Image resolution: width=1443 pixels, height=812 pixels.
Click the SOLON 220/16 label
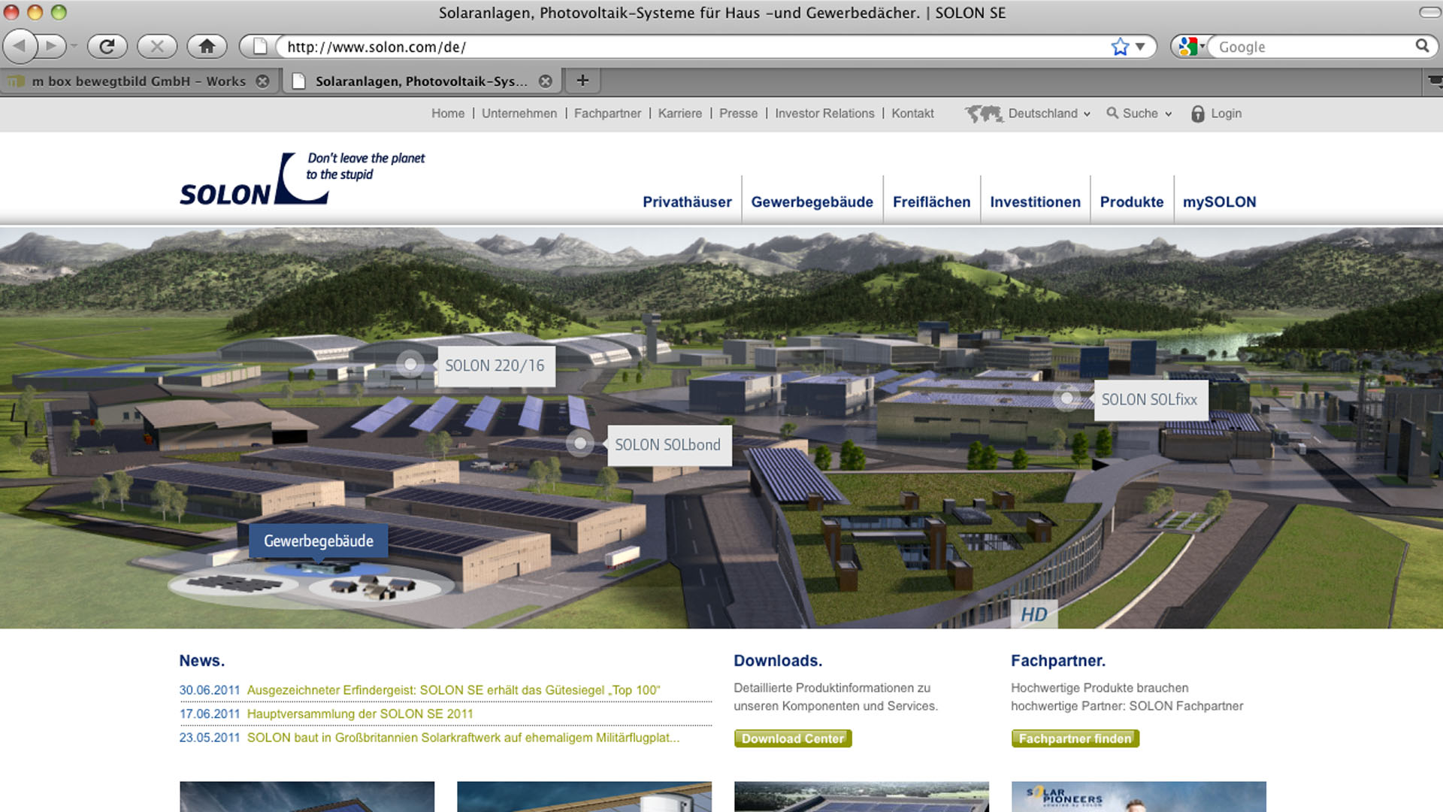point(495,366)
